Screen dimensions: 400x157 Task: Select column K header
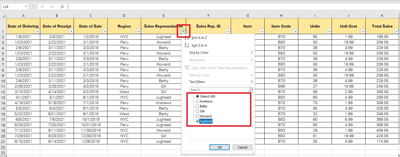382,16
